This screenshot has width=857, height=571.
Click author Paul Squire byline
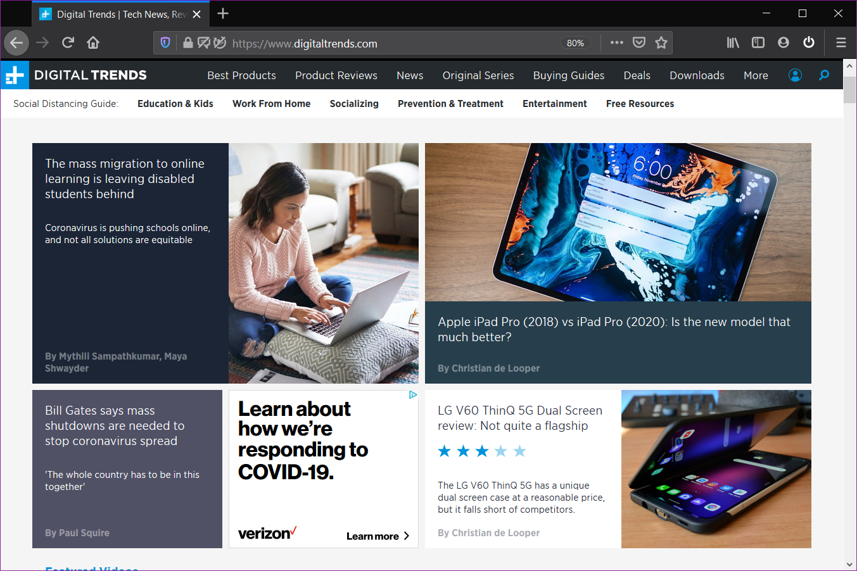[77, 533]
